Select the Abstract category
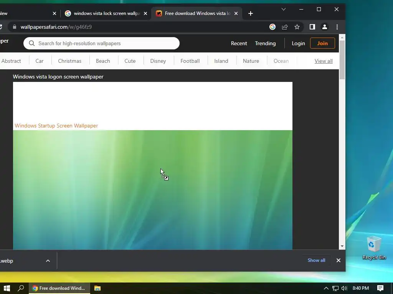This screenshot has height=294, width=393. (11, 61)
